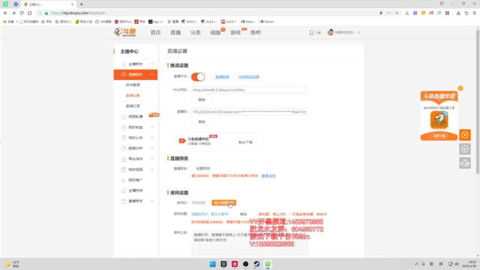
Task: Open 直播 in the top navigation
Action: point(175,32)
